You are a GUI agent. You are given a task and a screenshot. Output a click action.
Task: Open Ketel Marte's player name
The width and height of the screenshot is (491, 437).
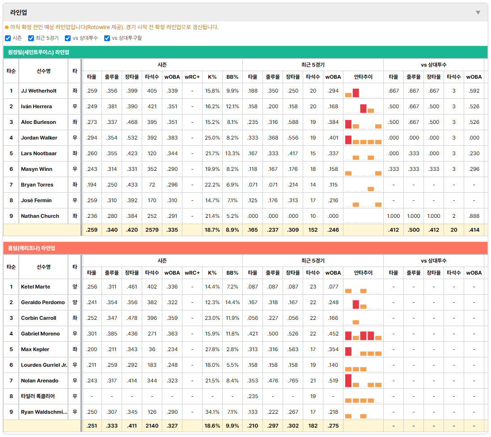click(x=35, y=287)
